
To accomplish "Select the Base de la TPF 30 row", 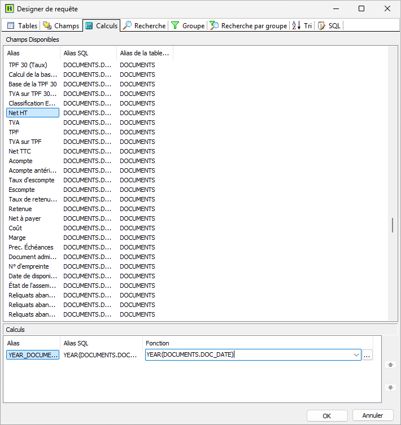I will click(33, 84).
